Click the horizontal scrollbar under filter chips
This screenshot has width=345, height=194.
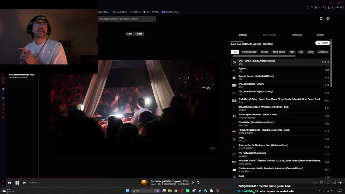264,56
